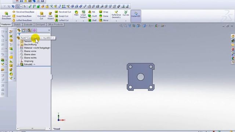The image size is (235, 132).
Task: Switch to the PropertyManager tab
Action: click(x=24, y=30)
